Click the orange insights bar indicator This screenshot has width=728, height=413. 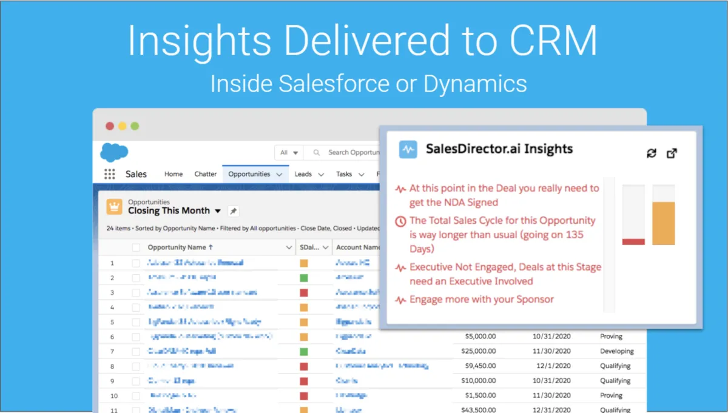(x=663, y=223)
